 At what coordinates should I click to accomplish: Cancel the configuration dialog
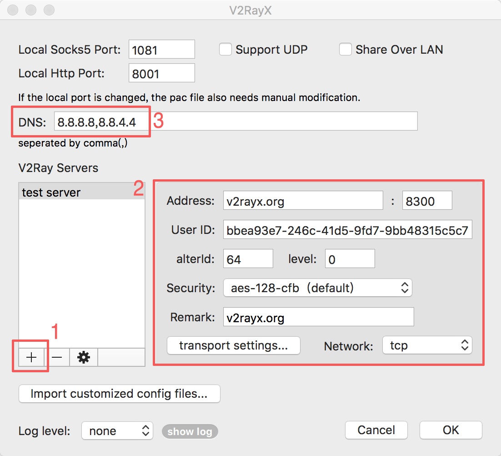[376, 430]
